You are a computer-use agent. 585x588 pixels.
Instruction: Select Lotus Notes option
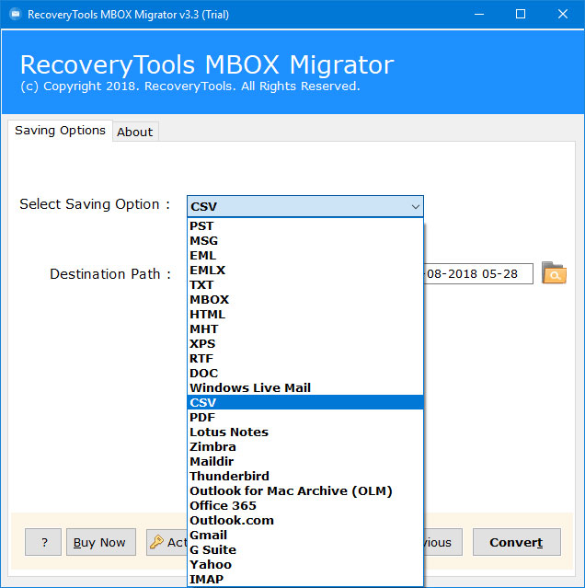(305, 432)
